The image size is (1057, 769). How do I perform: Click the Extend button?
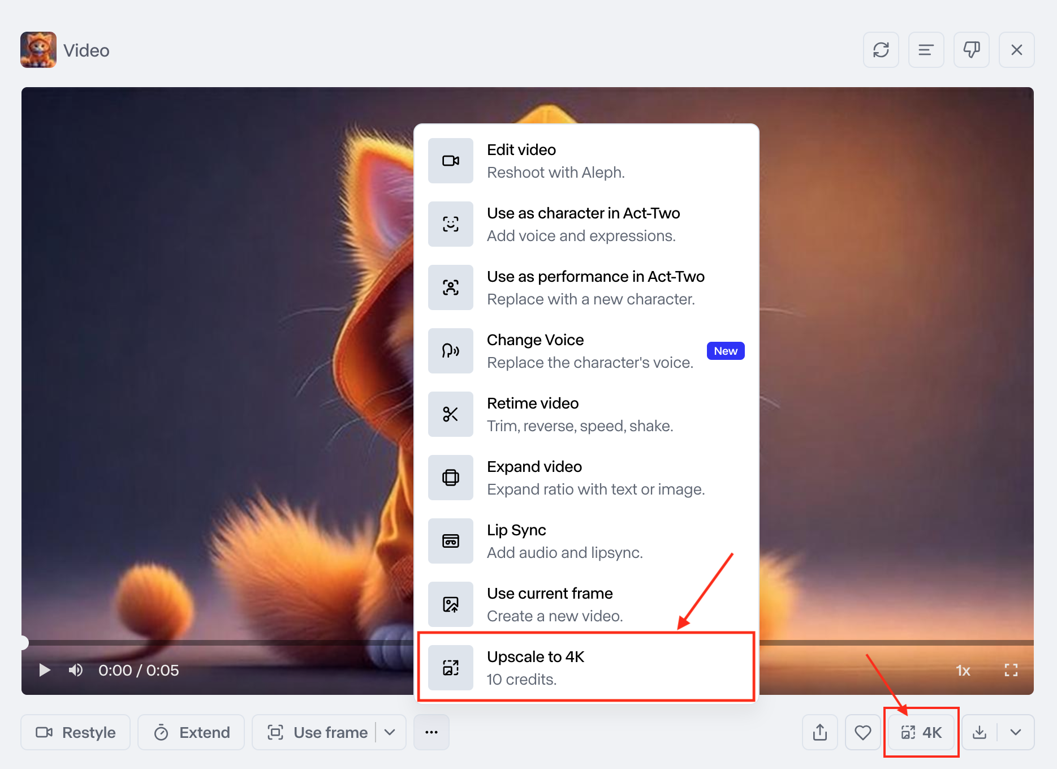pos(191,732)
